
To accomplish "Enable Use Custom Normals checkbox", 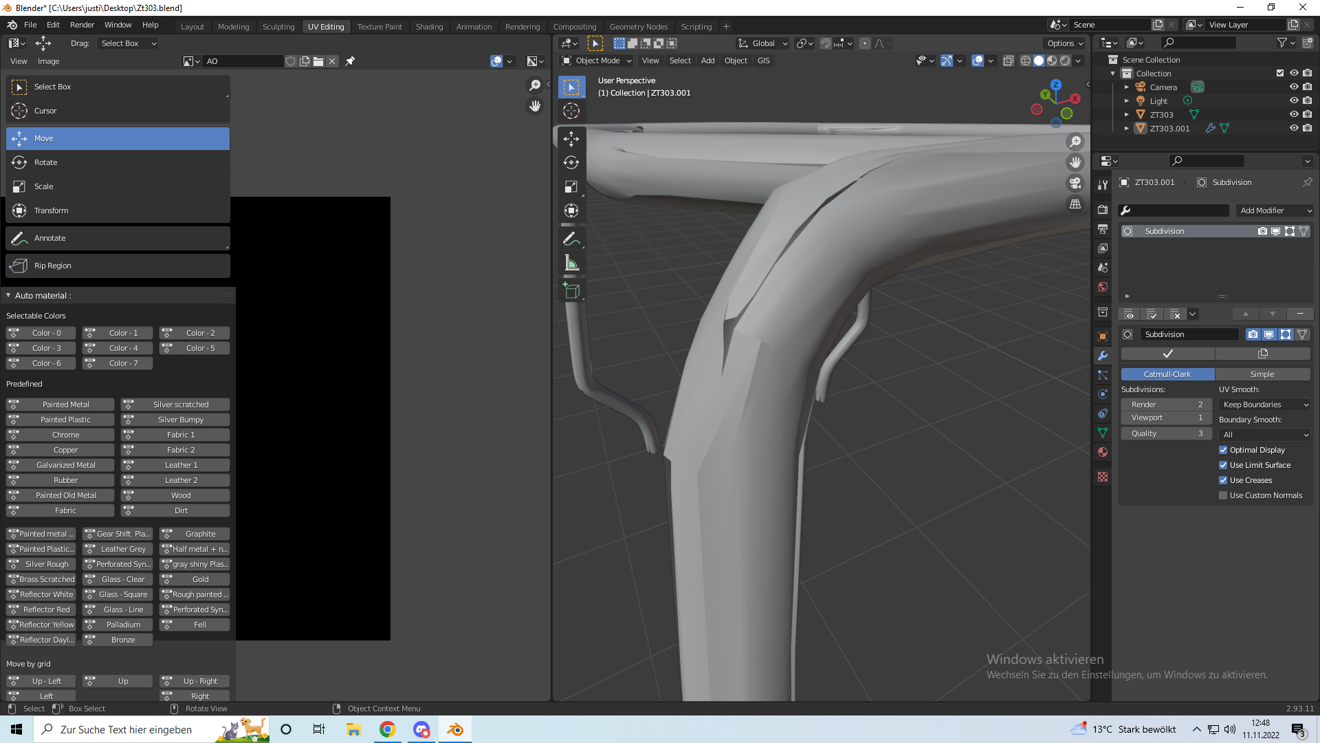I will point(1223,495).
